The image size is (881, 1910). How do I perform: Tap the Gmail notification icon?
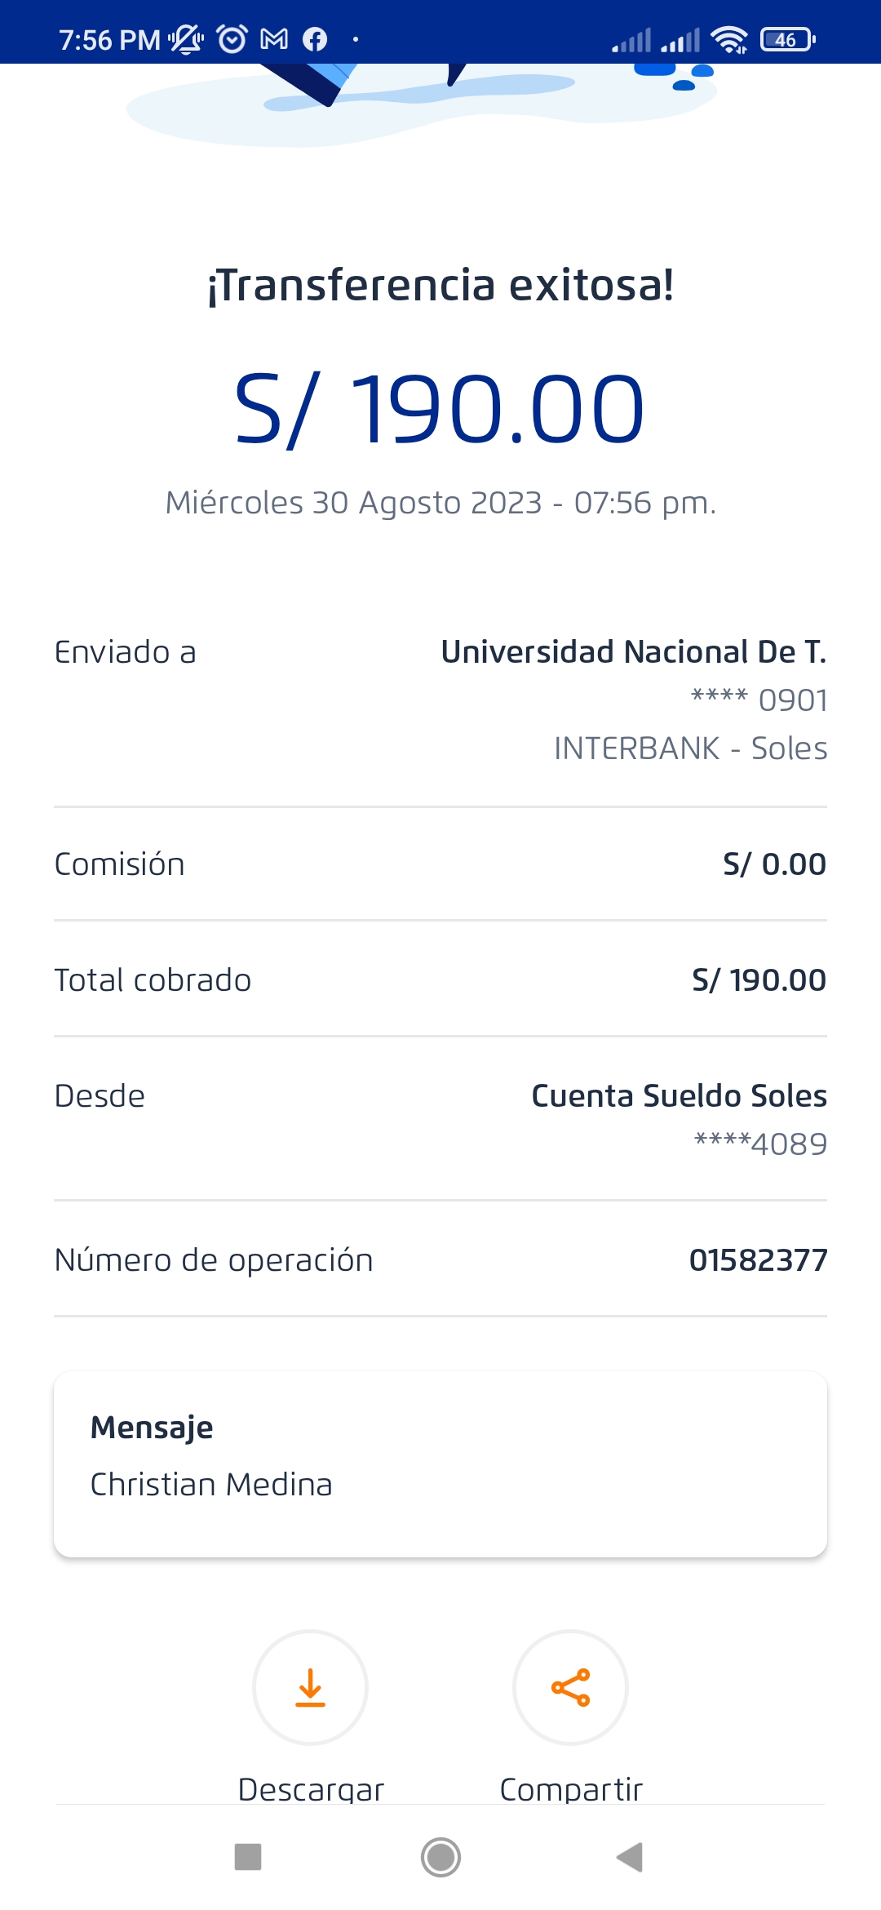click(x=274, y=39)
